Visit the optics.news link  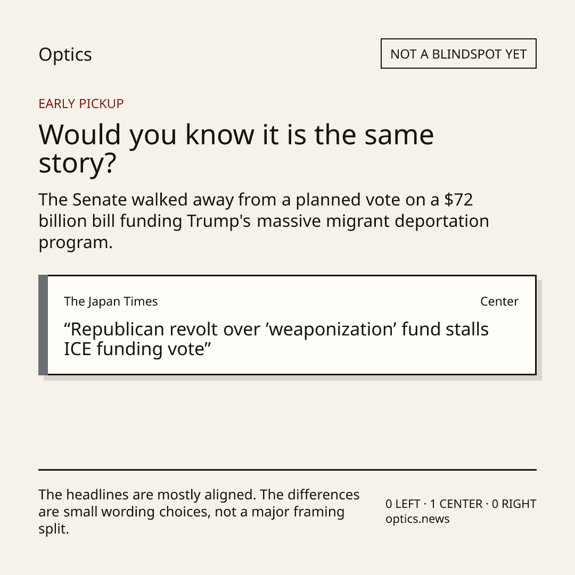tap(417, 519)
